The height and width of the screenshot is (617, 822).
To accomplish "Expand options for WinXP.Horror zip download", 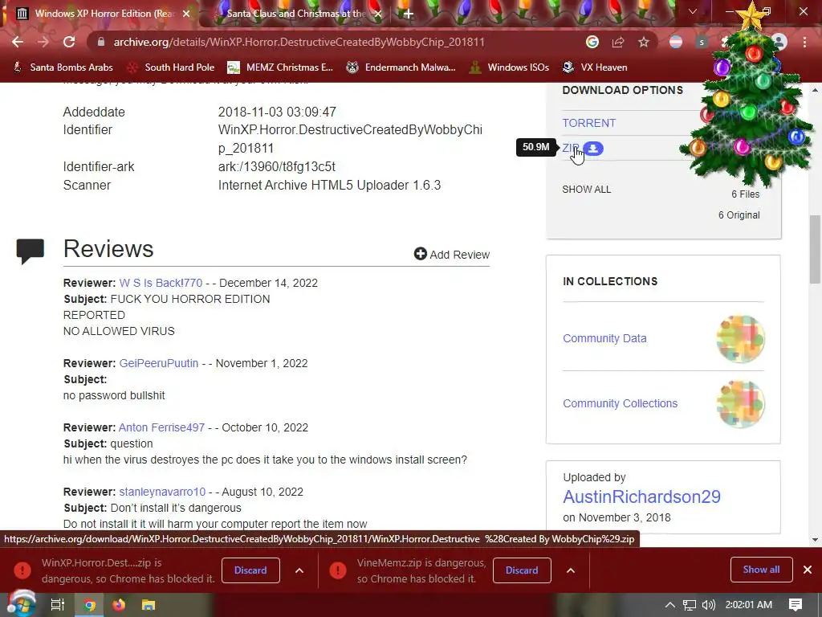I will [299, 570].
